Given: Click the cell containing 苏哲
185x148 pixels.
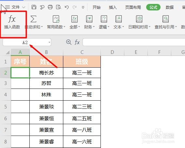Looking at the screenshot, I should click(x=46, y=83).
